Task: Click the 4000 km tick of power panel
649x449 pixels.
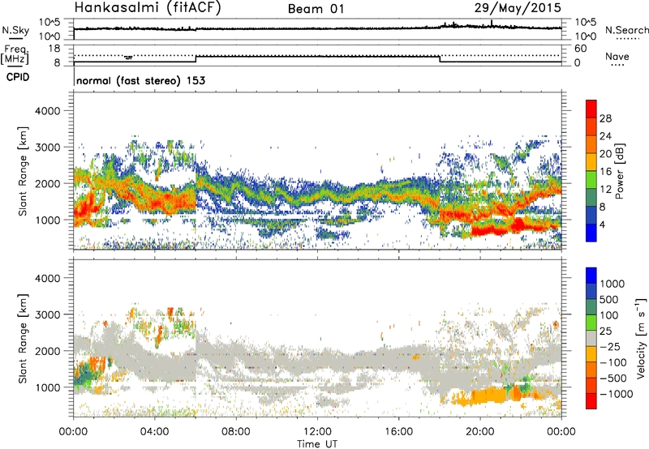Action: point(48,111)
